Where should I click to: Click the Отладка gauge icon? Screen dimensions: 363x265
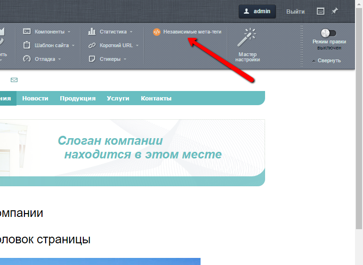[27, 58]
